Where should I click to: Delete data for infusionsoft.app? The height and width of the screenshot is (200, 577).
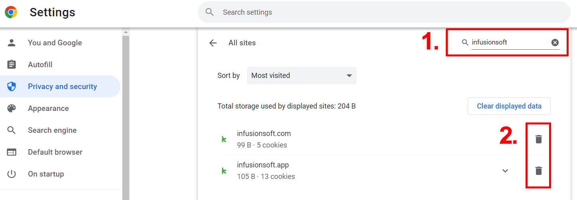point(539,171)
